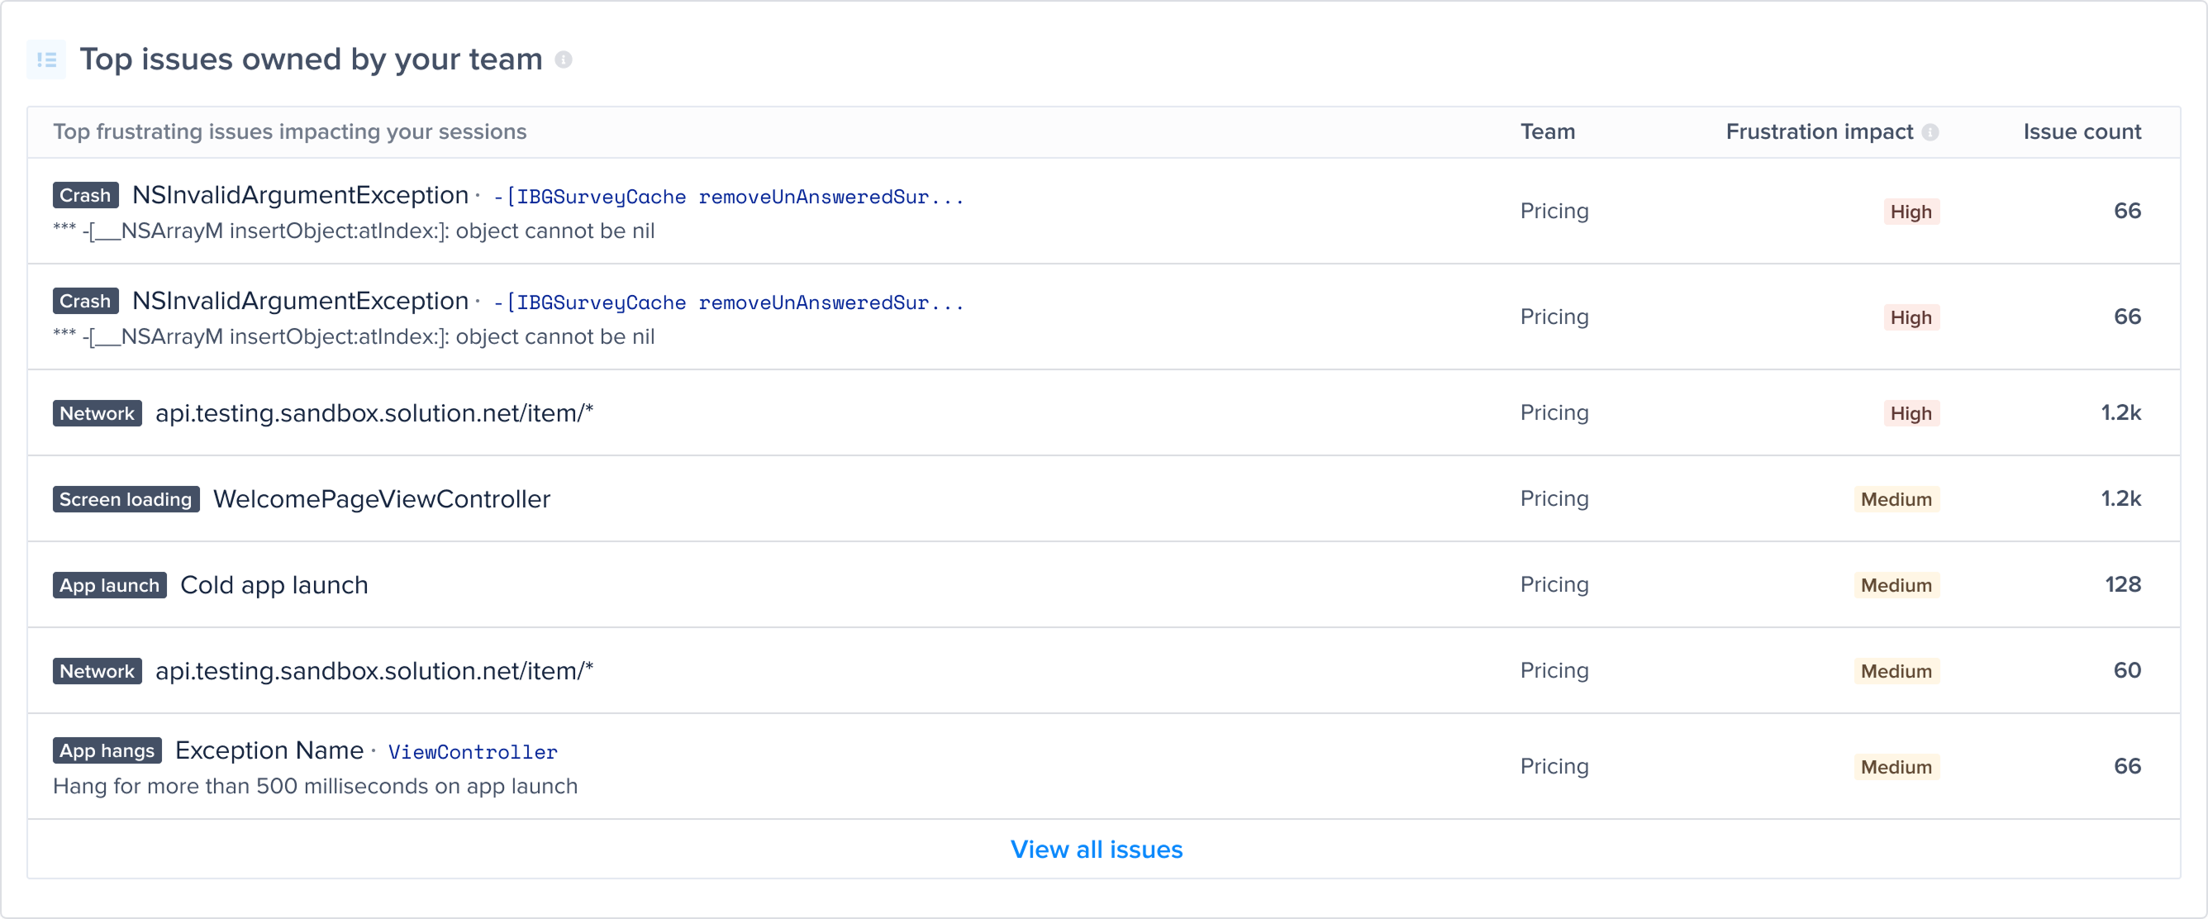
Task: Click issue count 128 in Cold app launch row
Action: point(2122,584)
